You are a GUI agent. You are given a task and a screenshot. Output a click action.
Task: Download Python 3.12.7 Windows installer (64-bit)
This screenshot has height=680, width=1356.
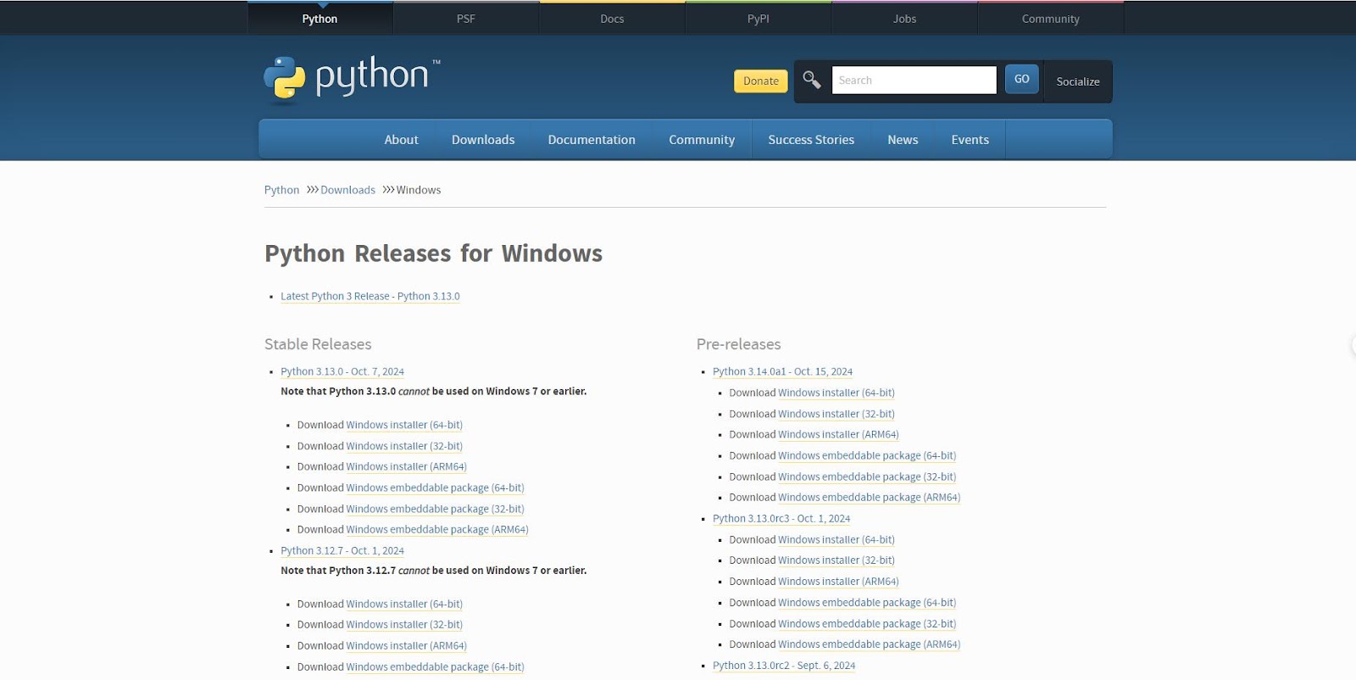click(404, 605)
